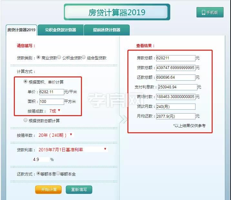
Task: Open the 按揭年数 20年(240期) dropdown
Action: pyautogui.click(x=55, y=135)
